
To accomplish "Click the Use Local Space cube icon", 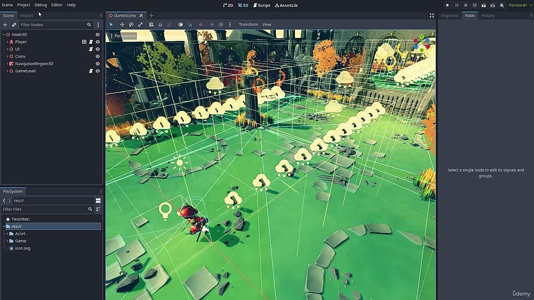I will 180,25.
